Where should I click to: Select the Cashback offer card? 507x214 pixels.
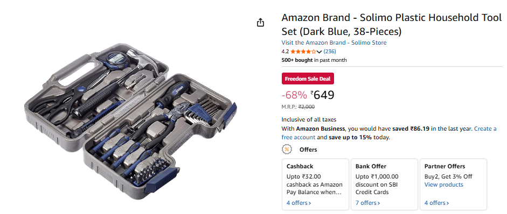point(315,184)
